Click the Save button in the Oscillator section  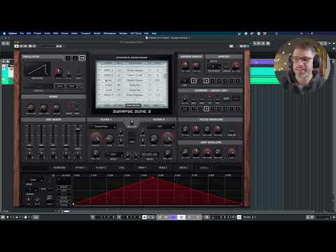click(x=71, y=86)
